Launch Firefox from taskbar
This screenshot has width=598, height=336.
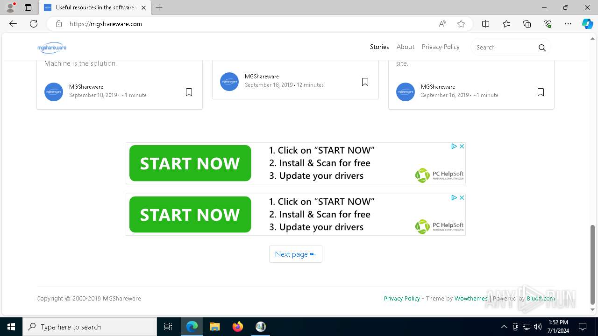point(238,327)
